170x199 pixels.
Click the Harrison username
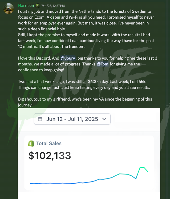[x=26, y=6]
